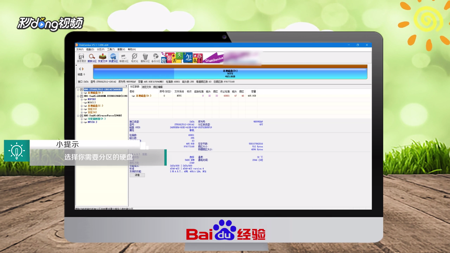Click the 搜索分区 search partition icon
The height and width of the screenshot is (253, 450).
pos(92,58)
